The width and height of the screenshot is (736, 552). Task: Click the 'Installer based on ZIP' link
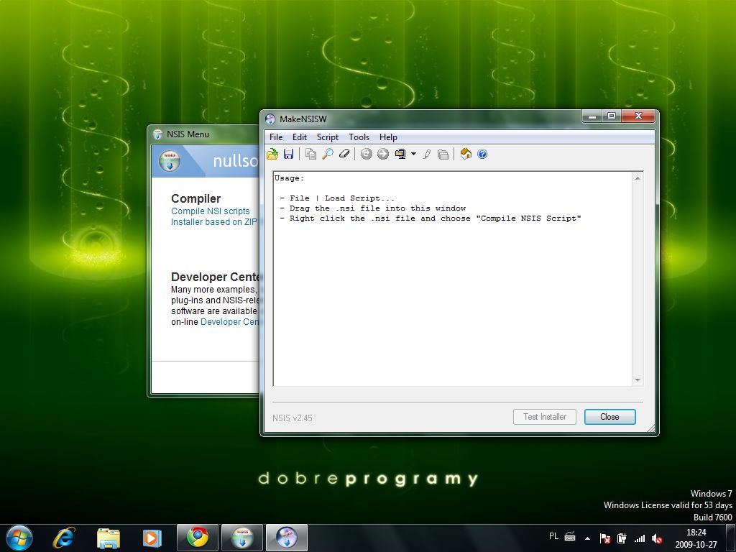coord(214,222)
